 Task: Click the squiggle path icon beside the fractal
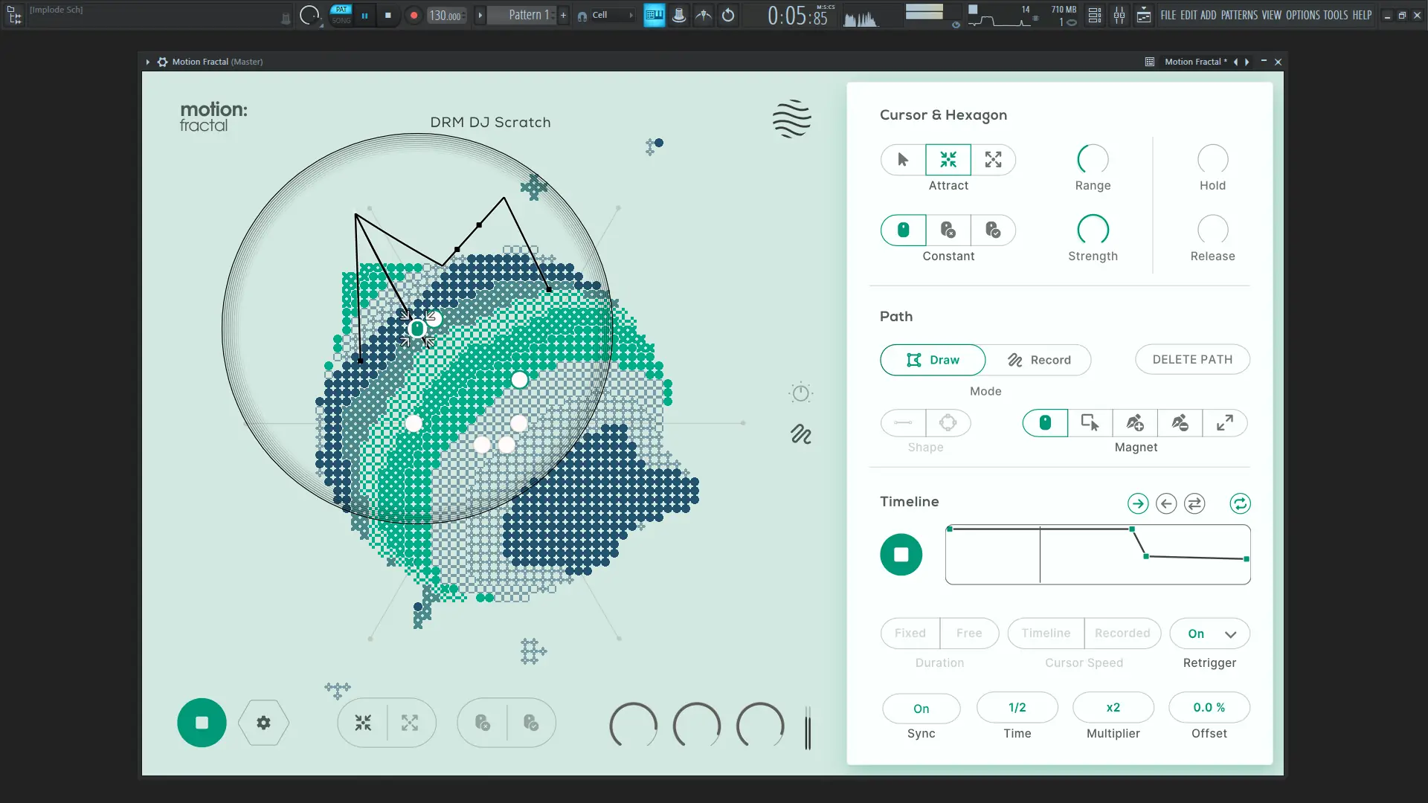(x=801, y=434)
